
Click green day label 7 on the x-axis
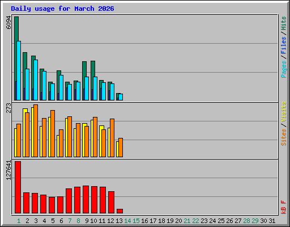pyautogui.click(x=70, y=221)
